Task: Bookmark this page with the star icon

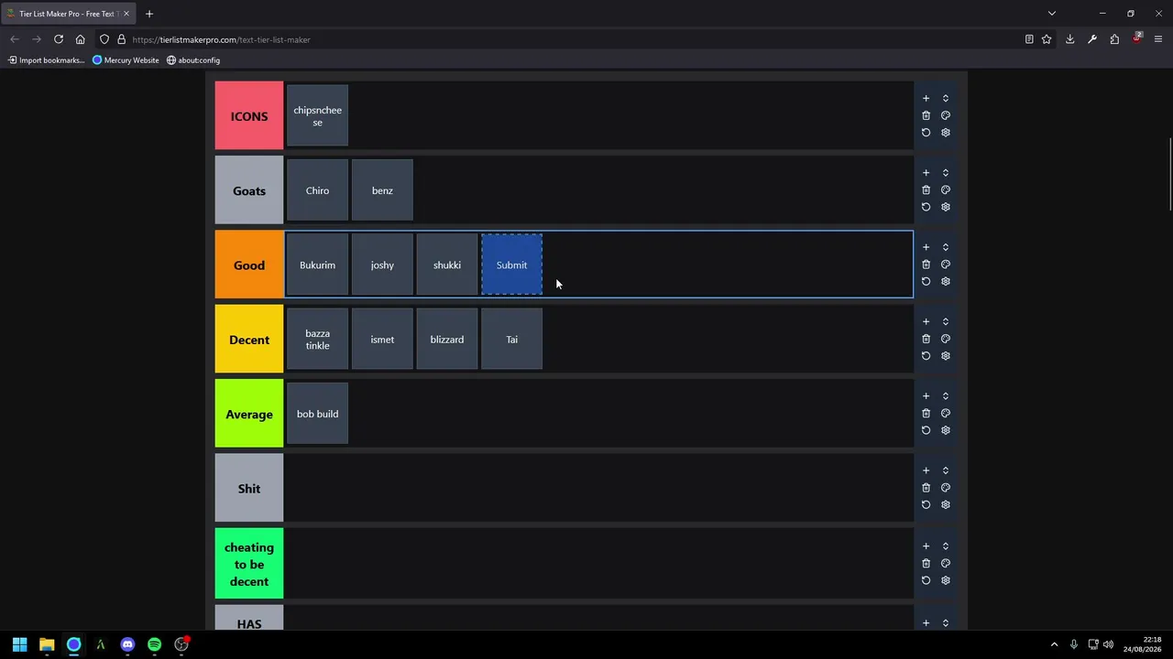Action: (x=1047, y=39)
